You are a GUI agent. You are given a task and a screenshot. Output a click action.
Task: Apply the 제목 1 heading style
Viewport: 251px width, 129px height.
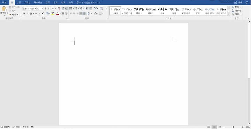(139, 11)
